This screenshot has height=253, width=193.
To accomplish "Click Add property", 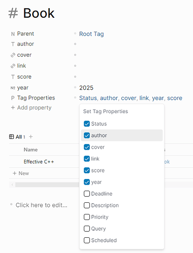I will (x=31, y=107).
